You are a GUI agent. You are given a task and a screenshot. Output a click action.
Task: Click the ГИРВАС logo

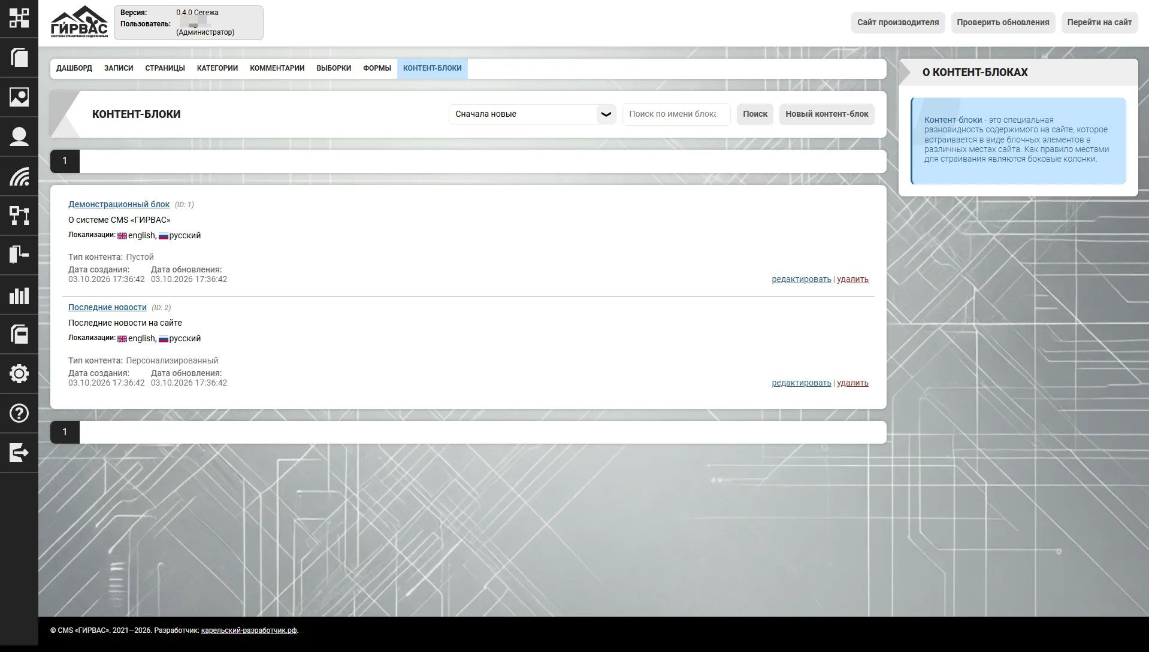79,22
